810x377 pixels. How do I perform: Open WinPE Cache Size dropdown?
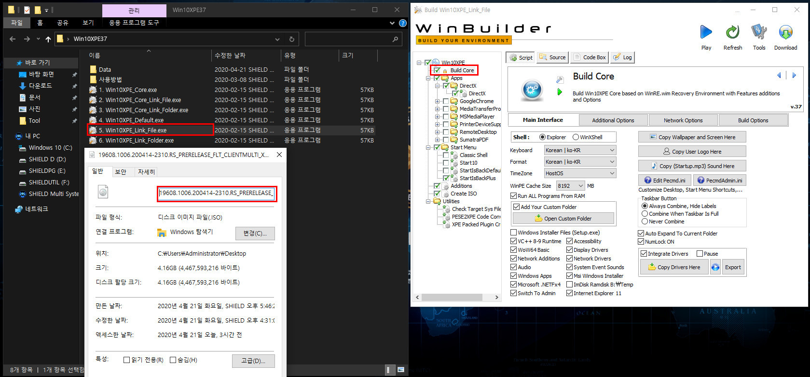tap(570, 186)
